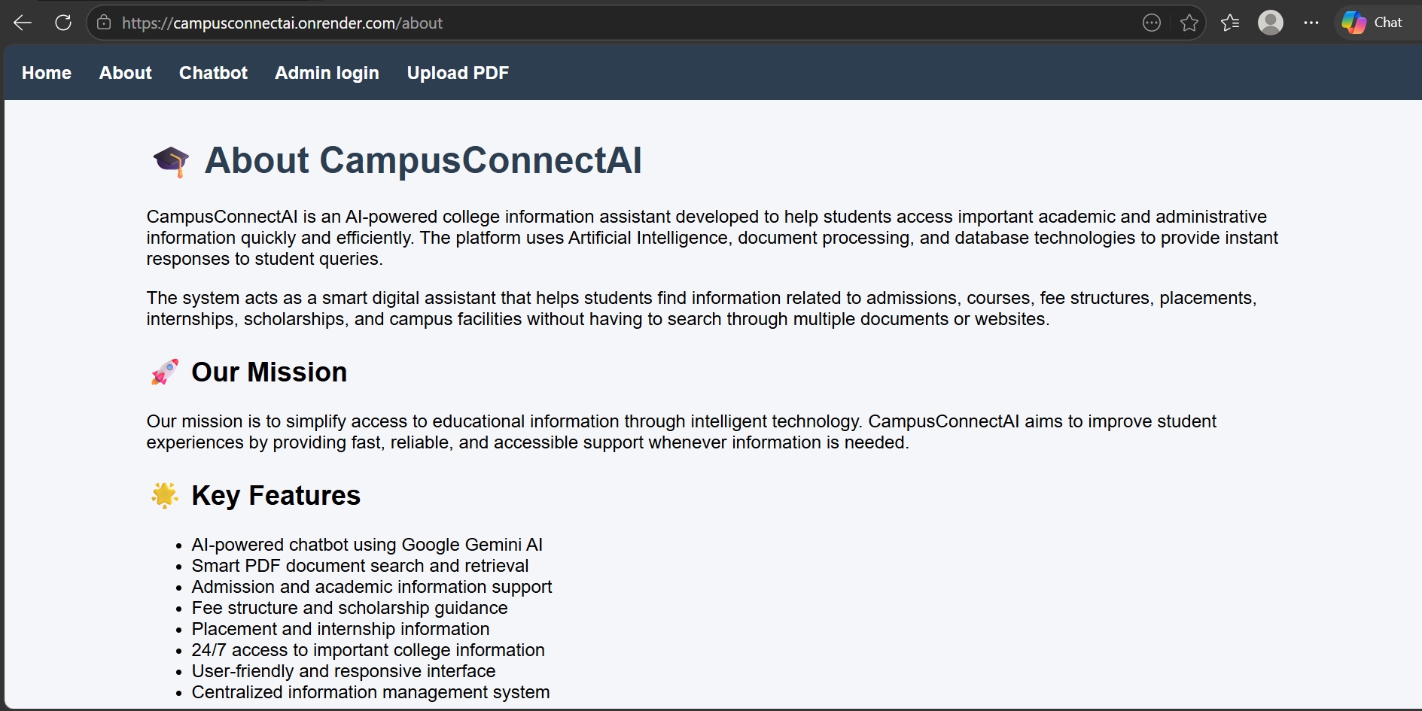Navigate to the Home page link

(x=47, y=73)
